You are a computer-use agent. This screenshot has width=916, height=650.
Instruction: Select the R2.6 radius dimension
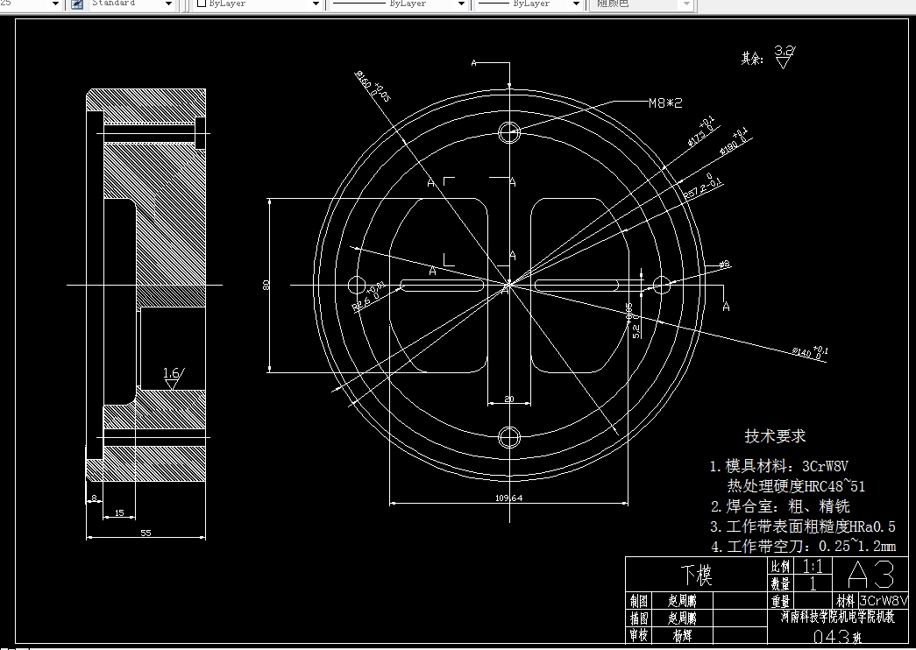(368, 295)
